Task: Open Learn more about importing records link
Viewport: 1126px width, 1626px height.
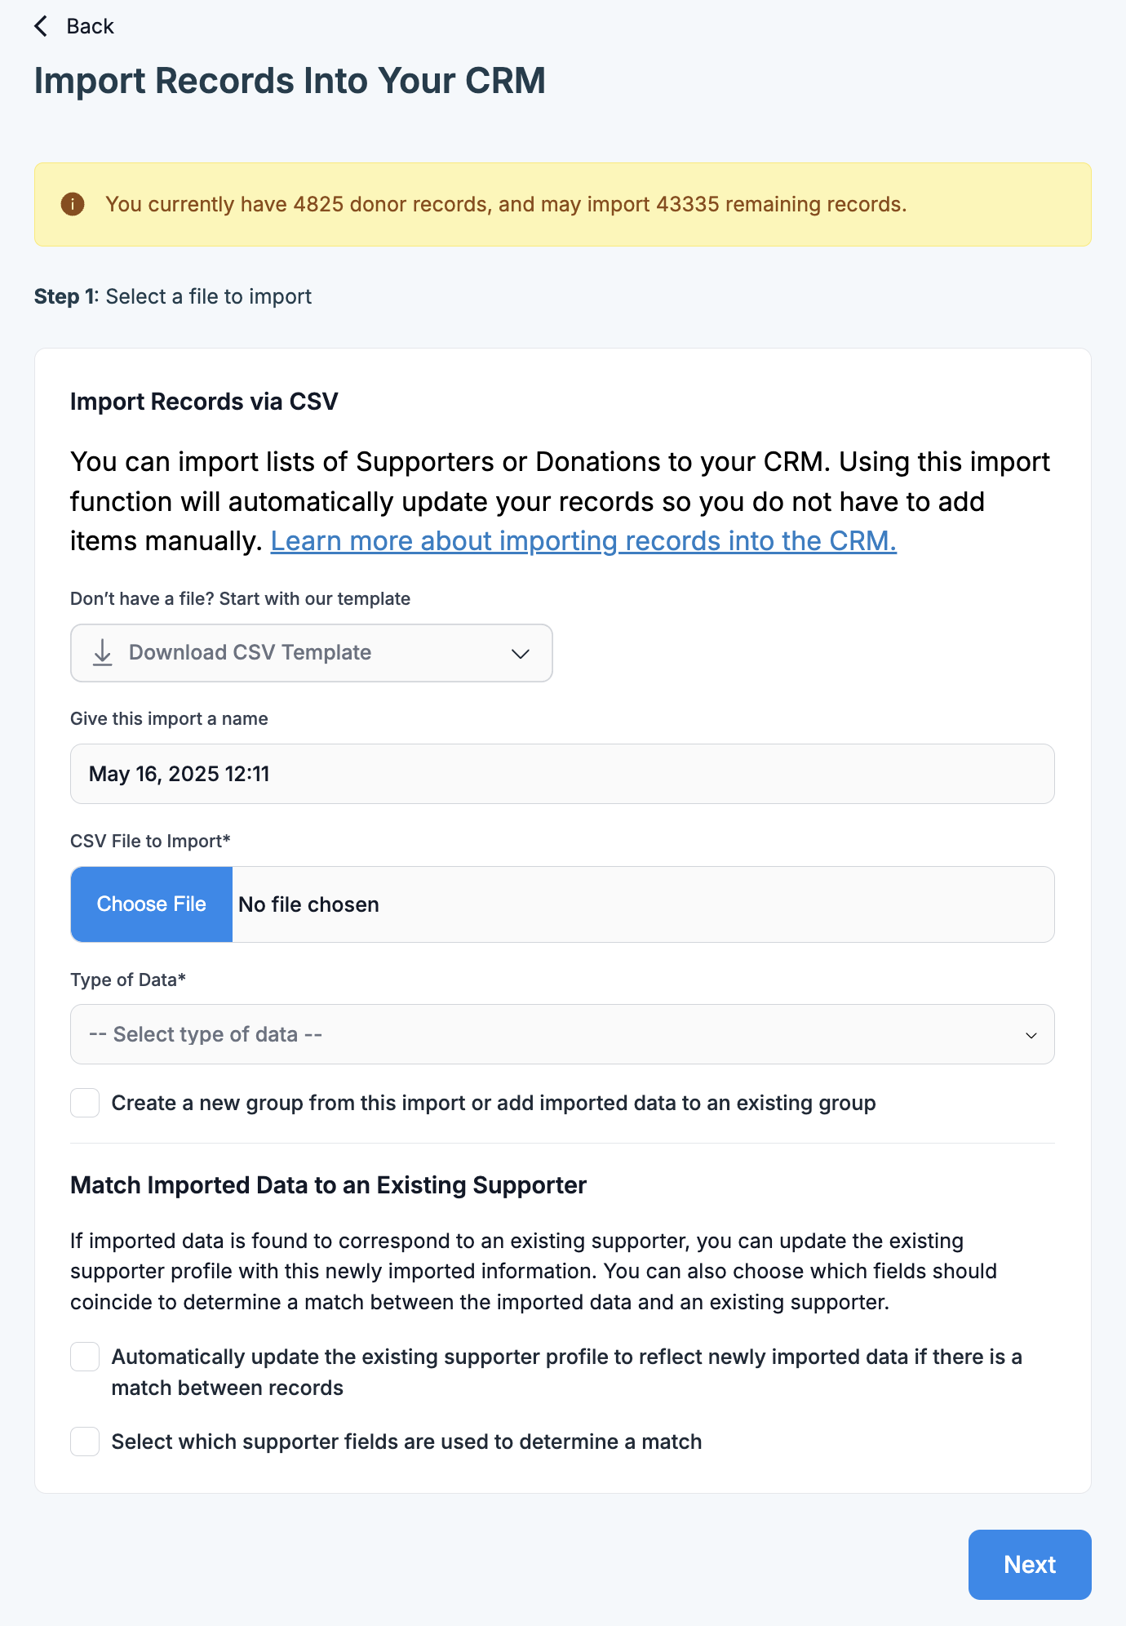Action: click(x=583, y=541)
